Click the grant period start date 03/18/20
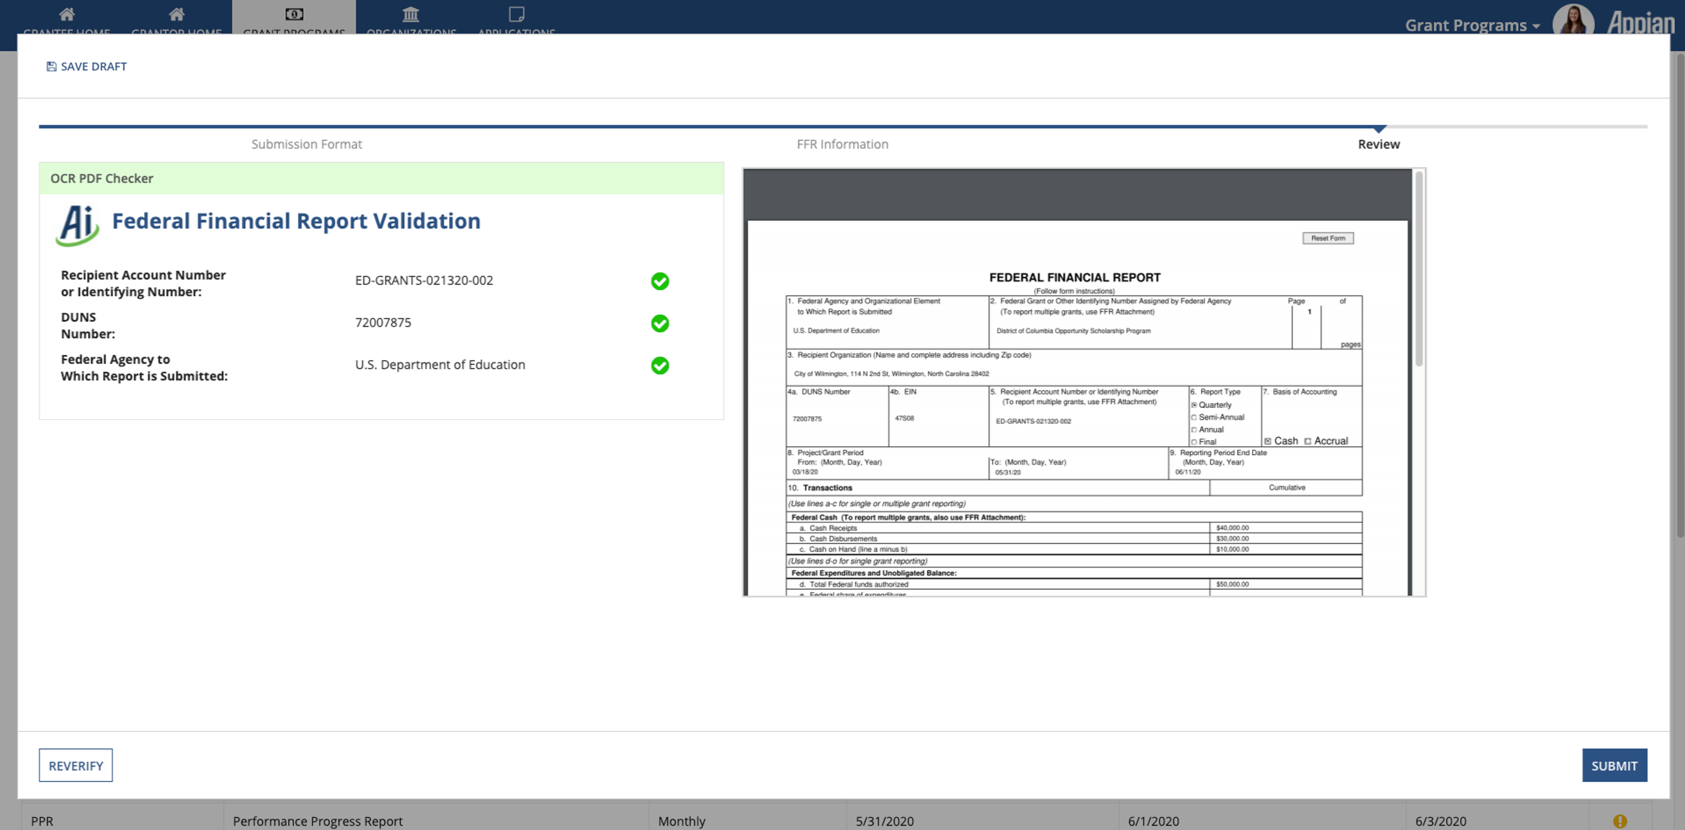1685x830 pixels. click(805, 472)
